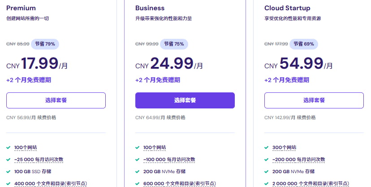Click checkmark icon beside Premium's 100个网站

(x=9, y=147)
